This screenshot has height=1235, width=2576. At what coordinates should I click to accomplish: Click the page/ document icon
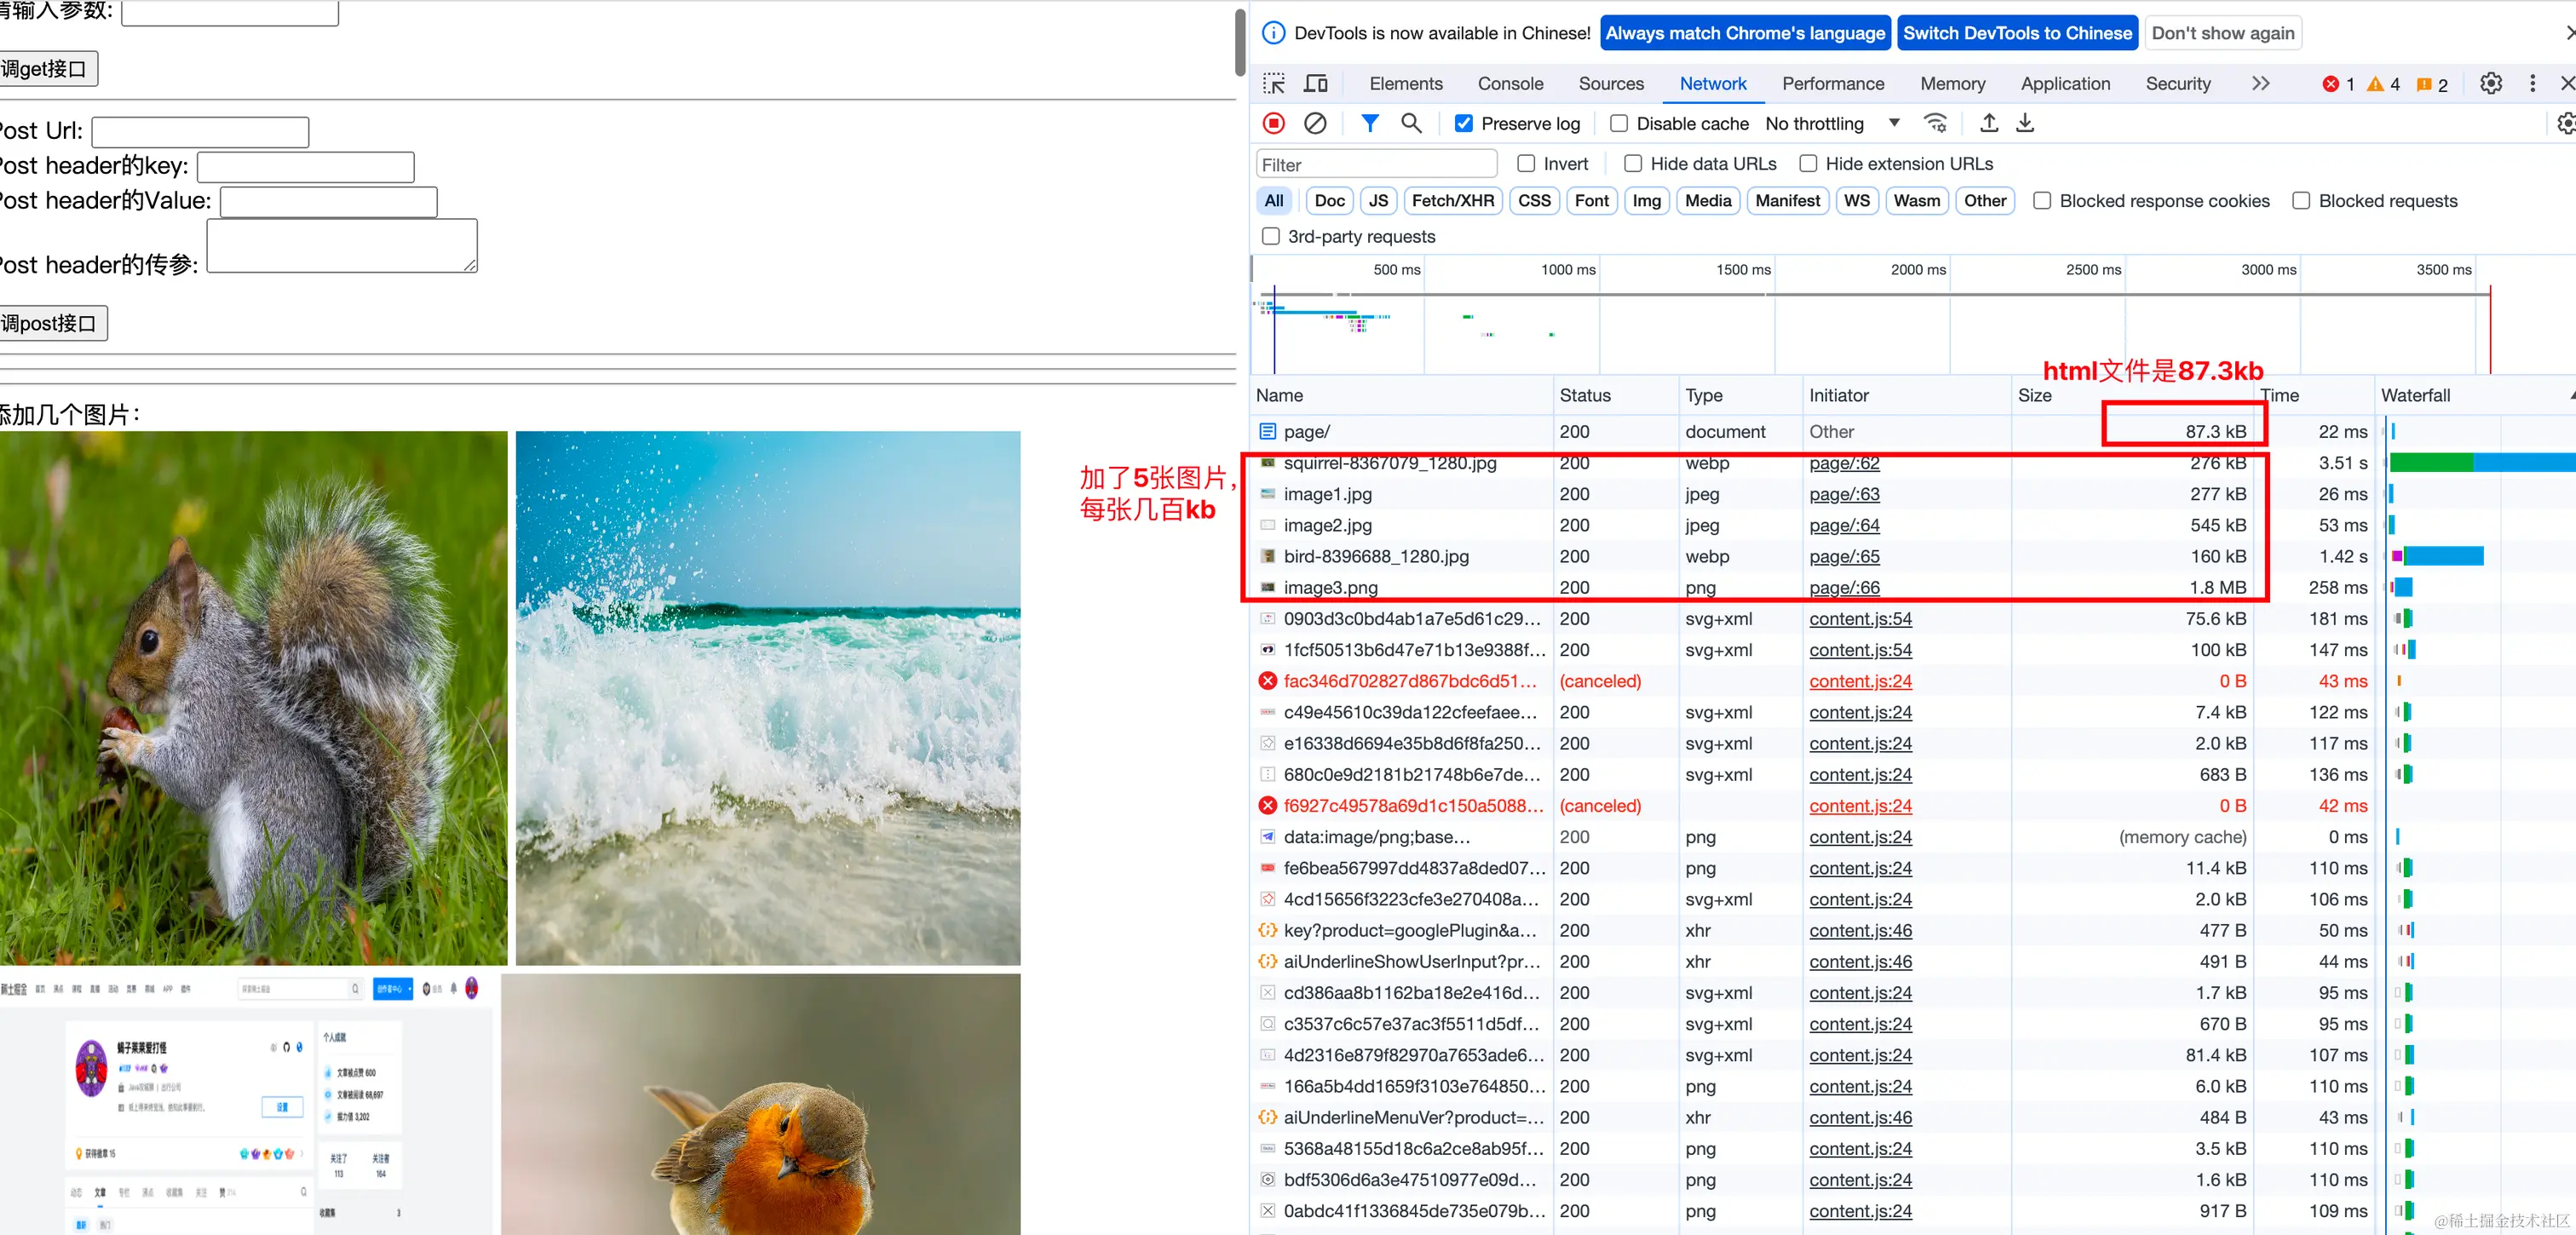click(1268, 432)
